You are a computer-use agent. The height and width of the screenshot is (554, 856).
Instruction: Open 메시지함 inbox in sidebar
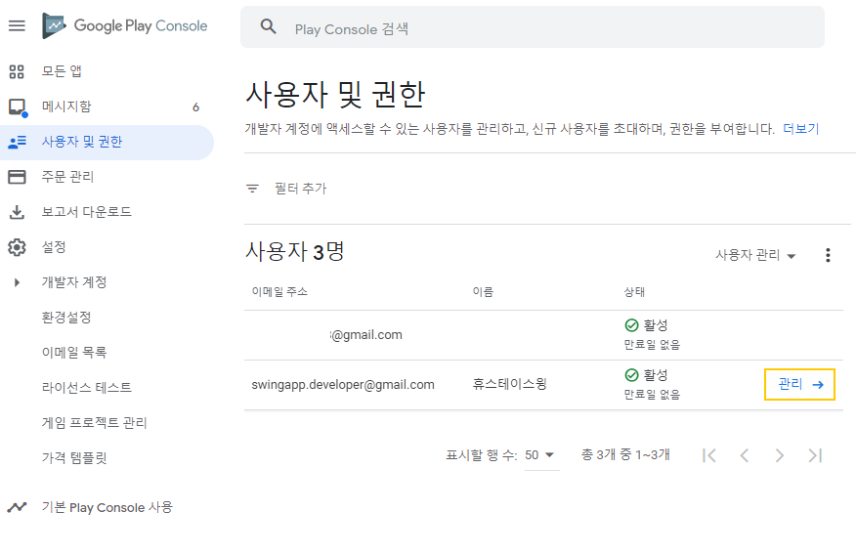point(66,107)
